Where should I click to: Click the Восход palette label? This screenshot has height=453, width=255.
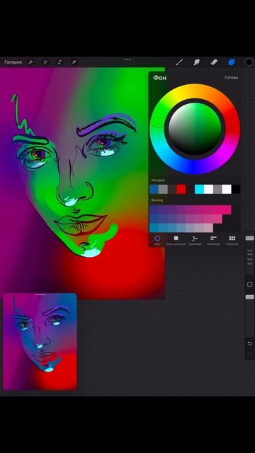[x=157, y=200]
